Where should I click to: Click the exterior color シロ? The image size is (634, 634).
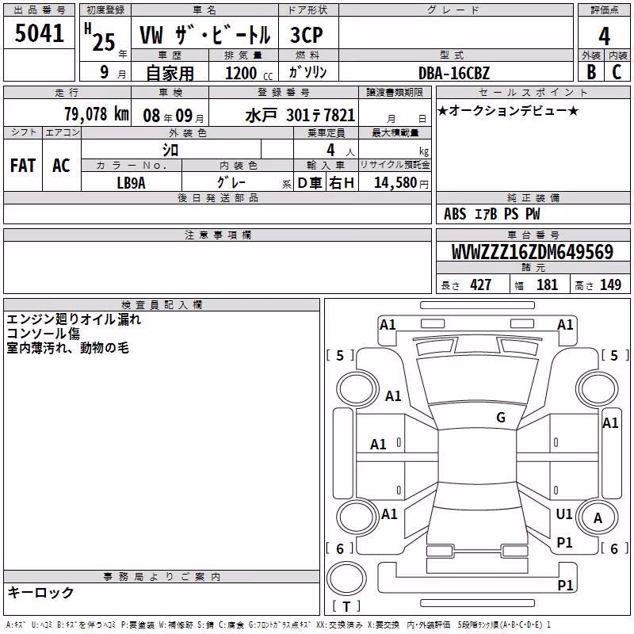pyautogui.click(x=170, y=150)
